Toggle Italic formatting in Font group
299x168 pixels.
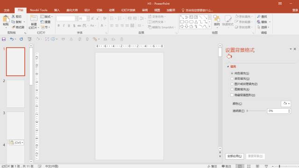coord(64,26)
